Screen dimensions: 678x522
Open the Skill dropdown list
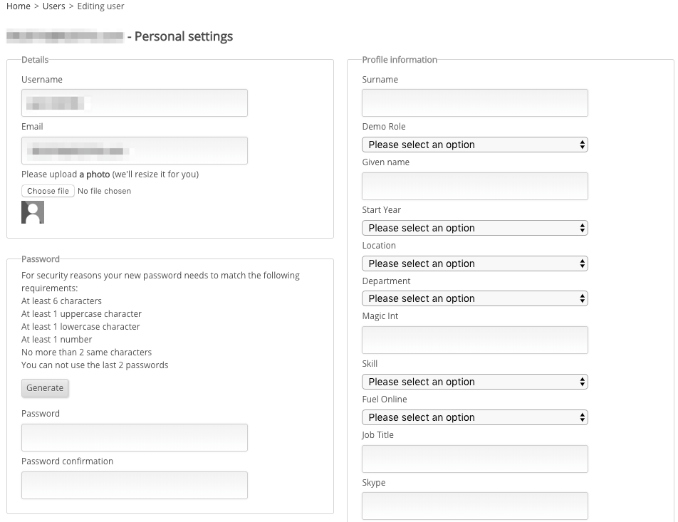click(x=474, y=382)
